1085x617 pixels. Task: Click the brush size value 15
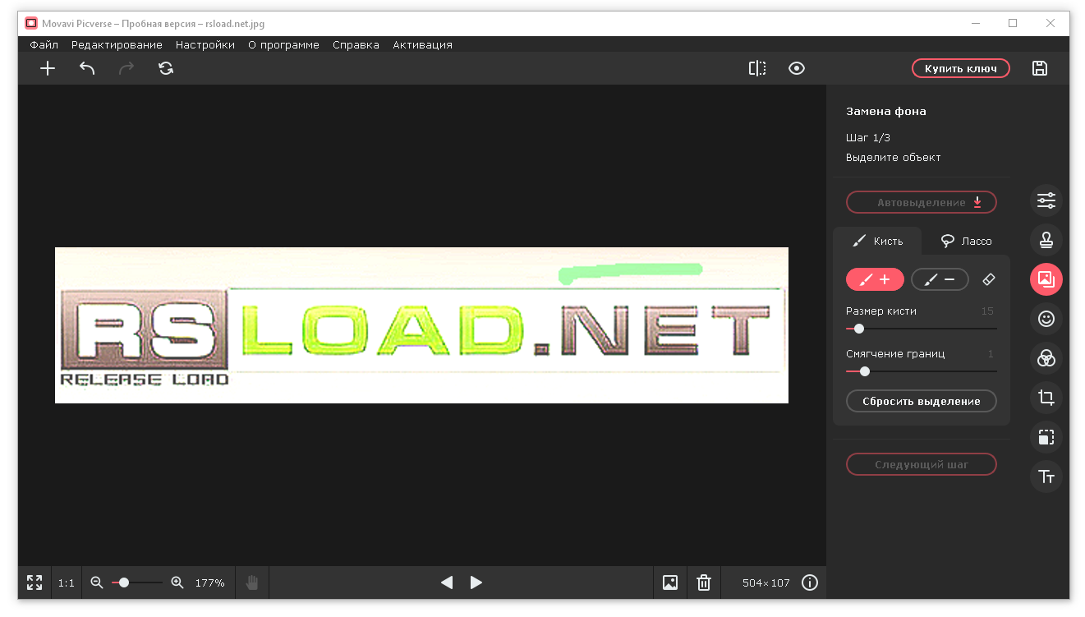987,311
